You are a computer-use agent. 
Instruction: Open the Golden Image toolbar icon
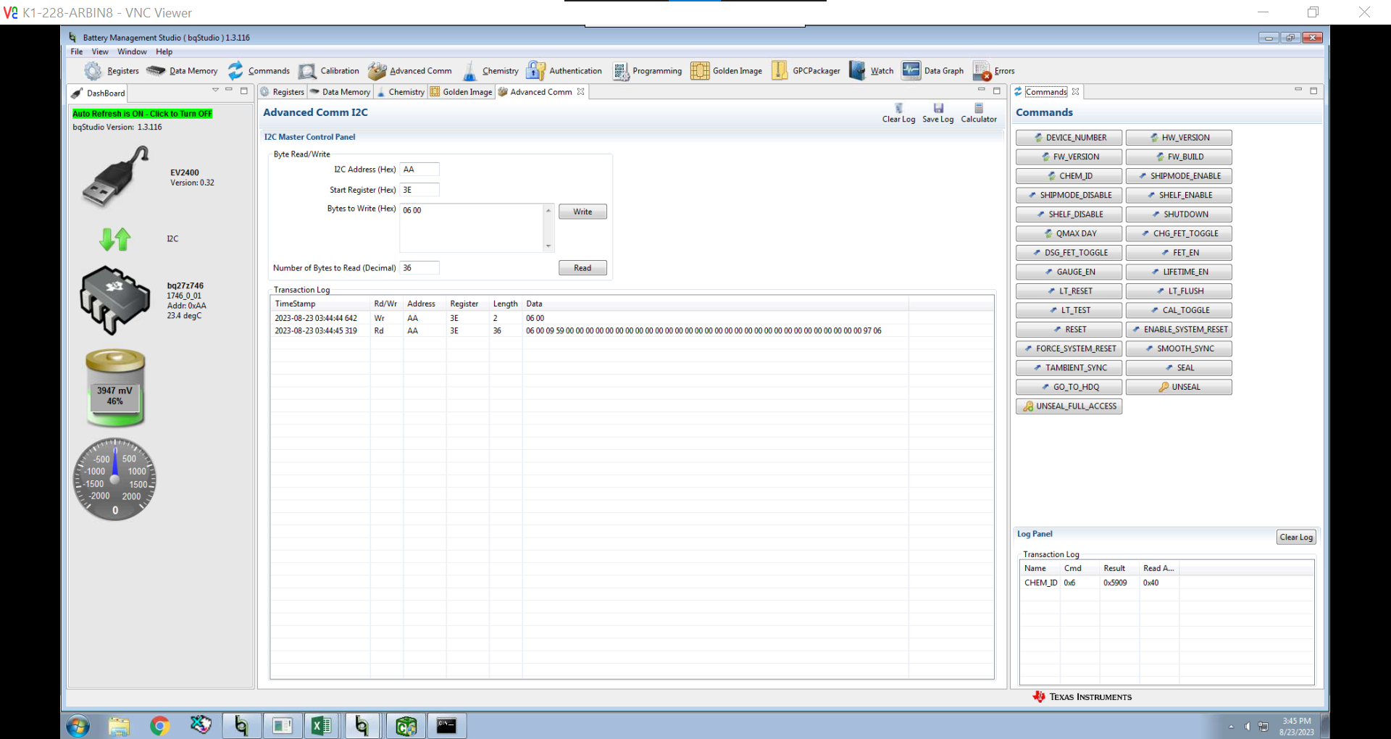699,71
